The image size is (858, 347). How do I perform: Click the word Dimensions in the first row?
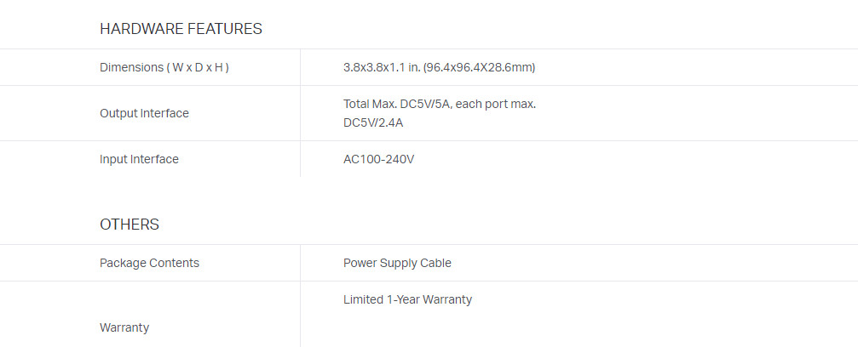point(131,68)
